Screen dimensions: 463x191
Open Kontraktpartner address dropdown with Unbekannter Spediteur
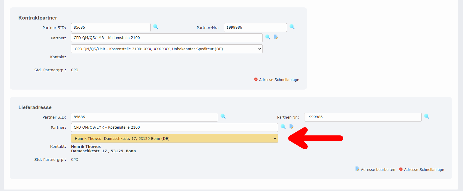(x=167, y=49)
